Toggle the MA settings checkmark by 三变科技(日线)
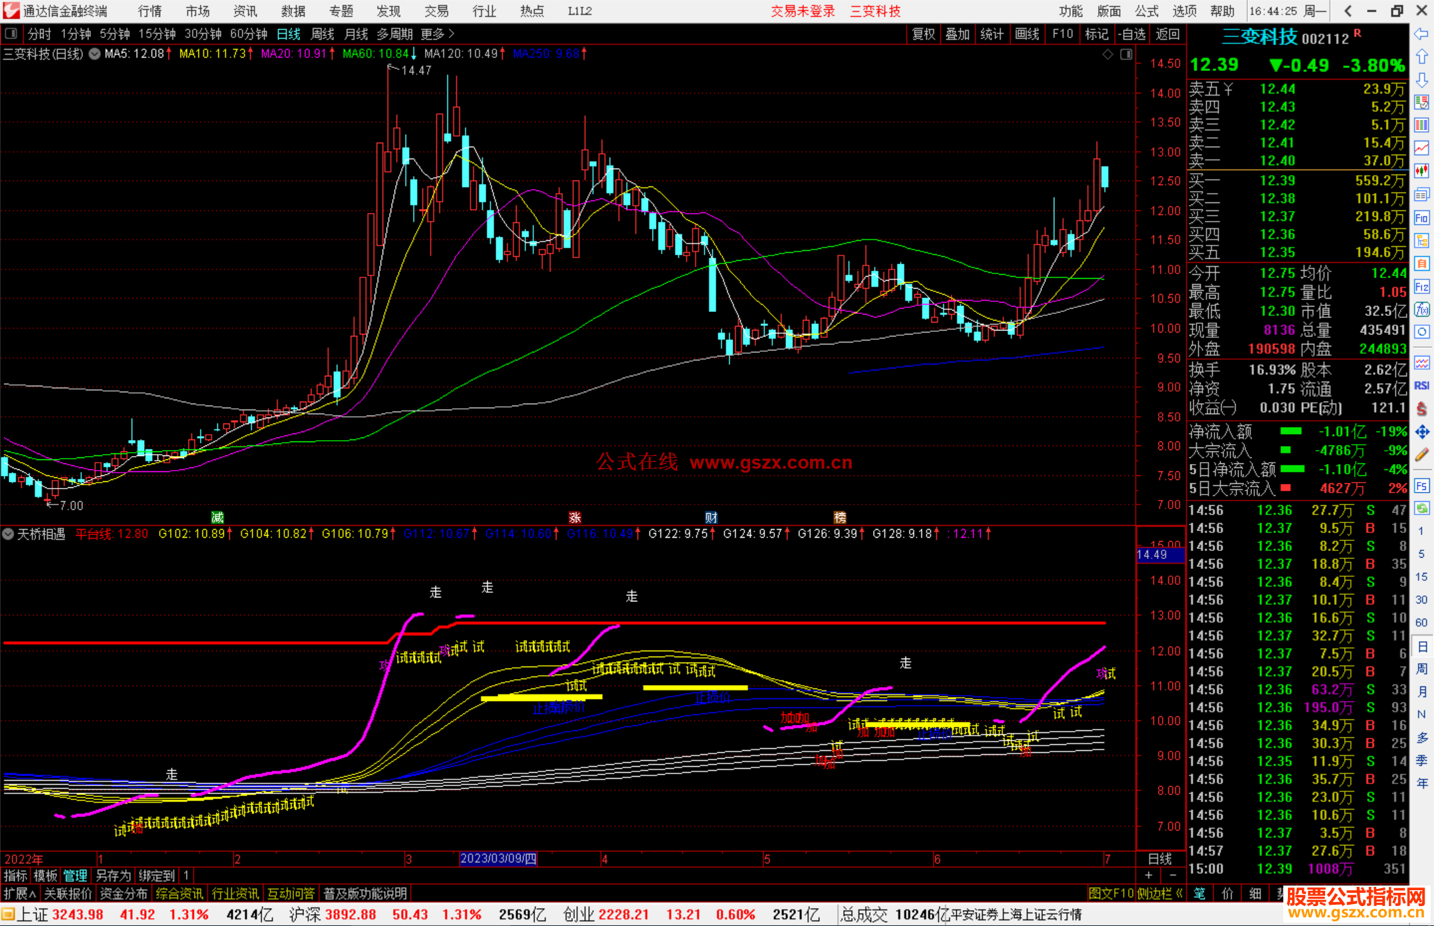 tap(95, 54)
